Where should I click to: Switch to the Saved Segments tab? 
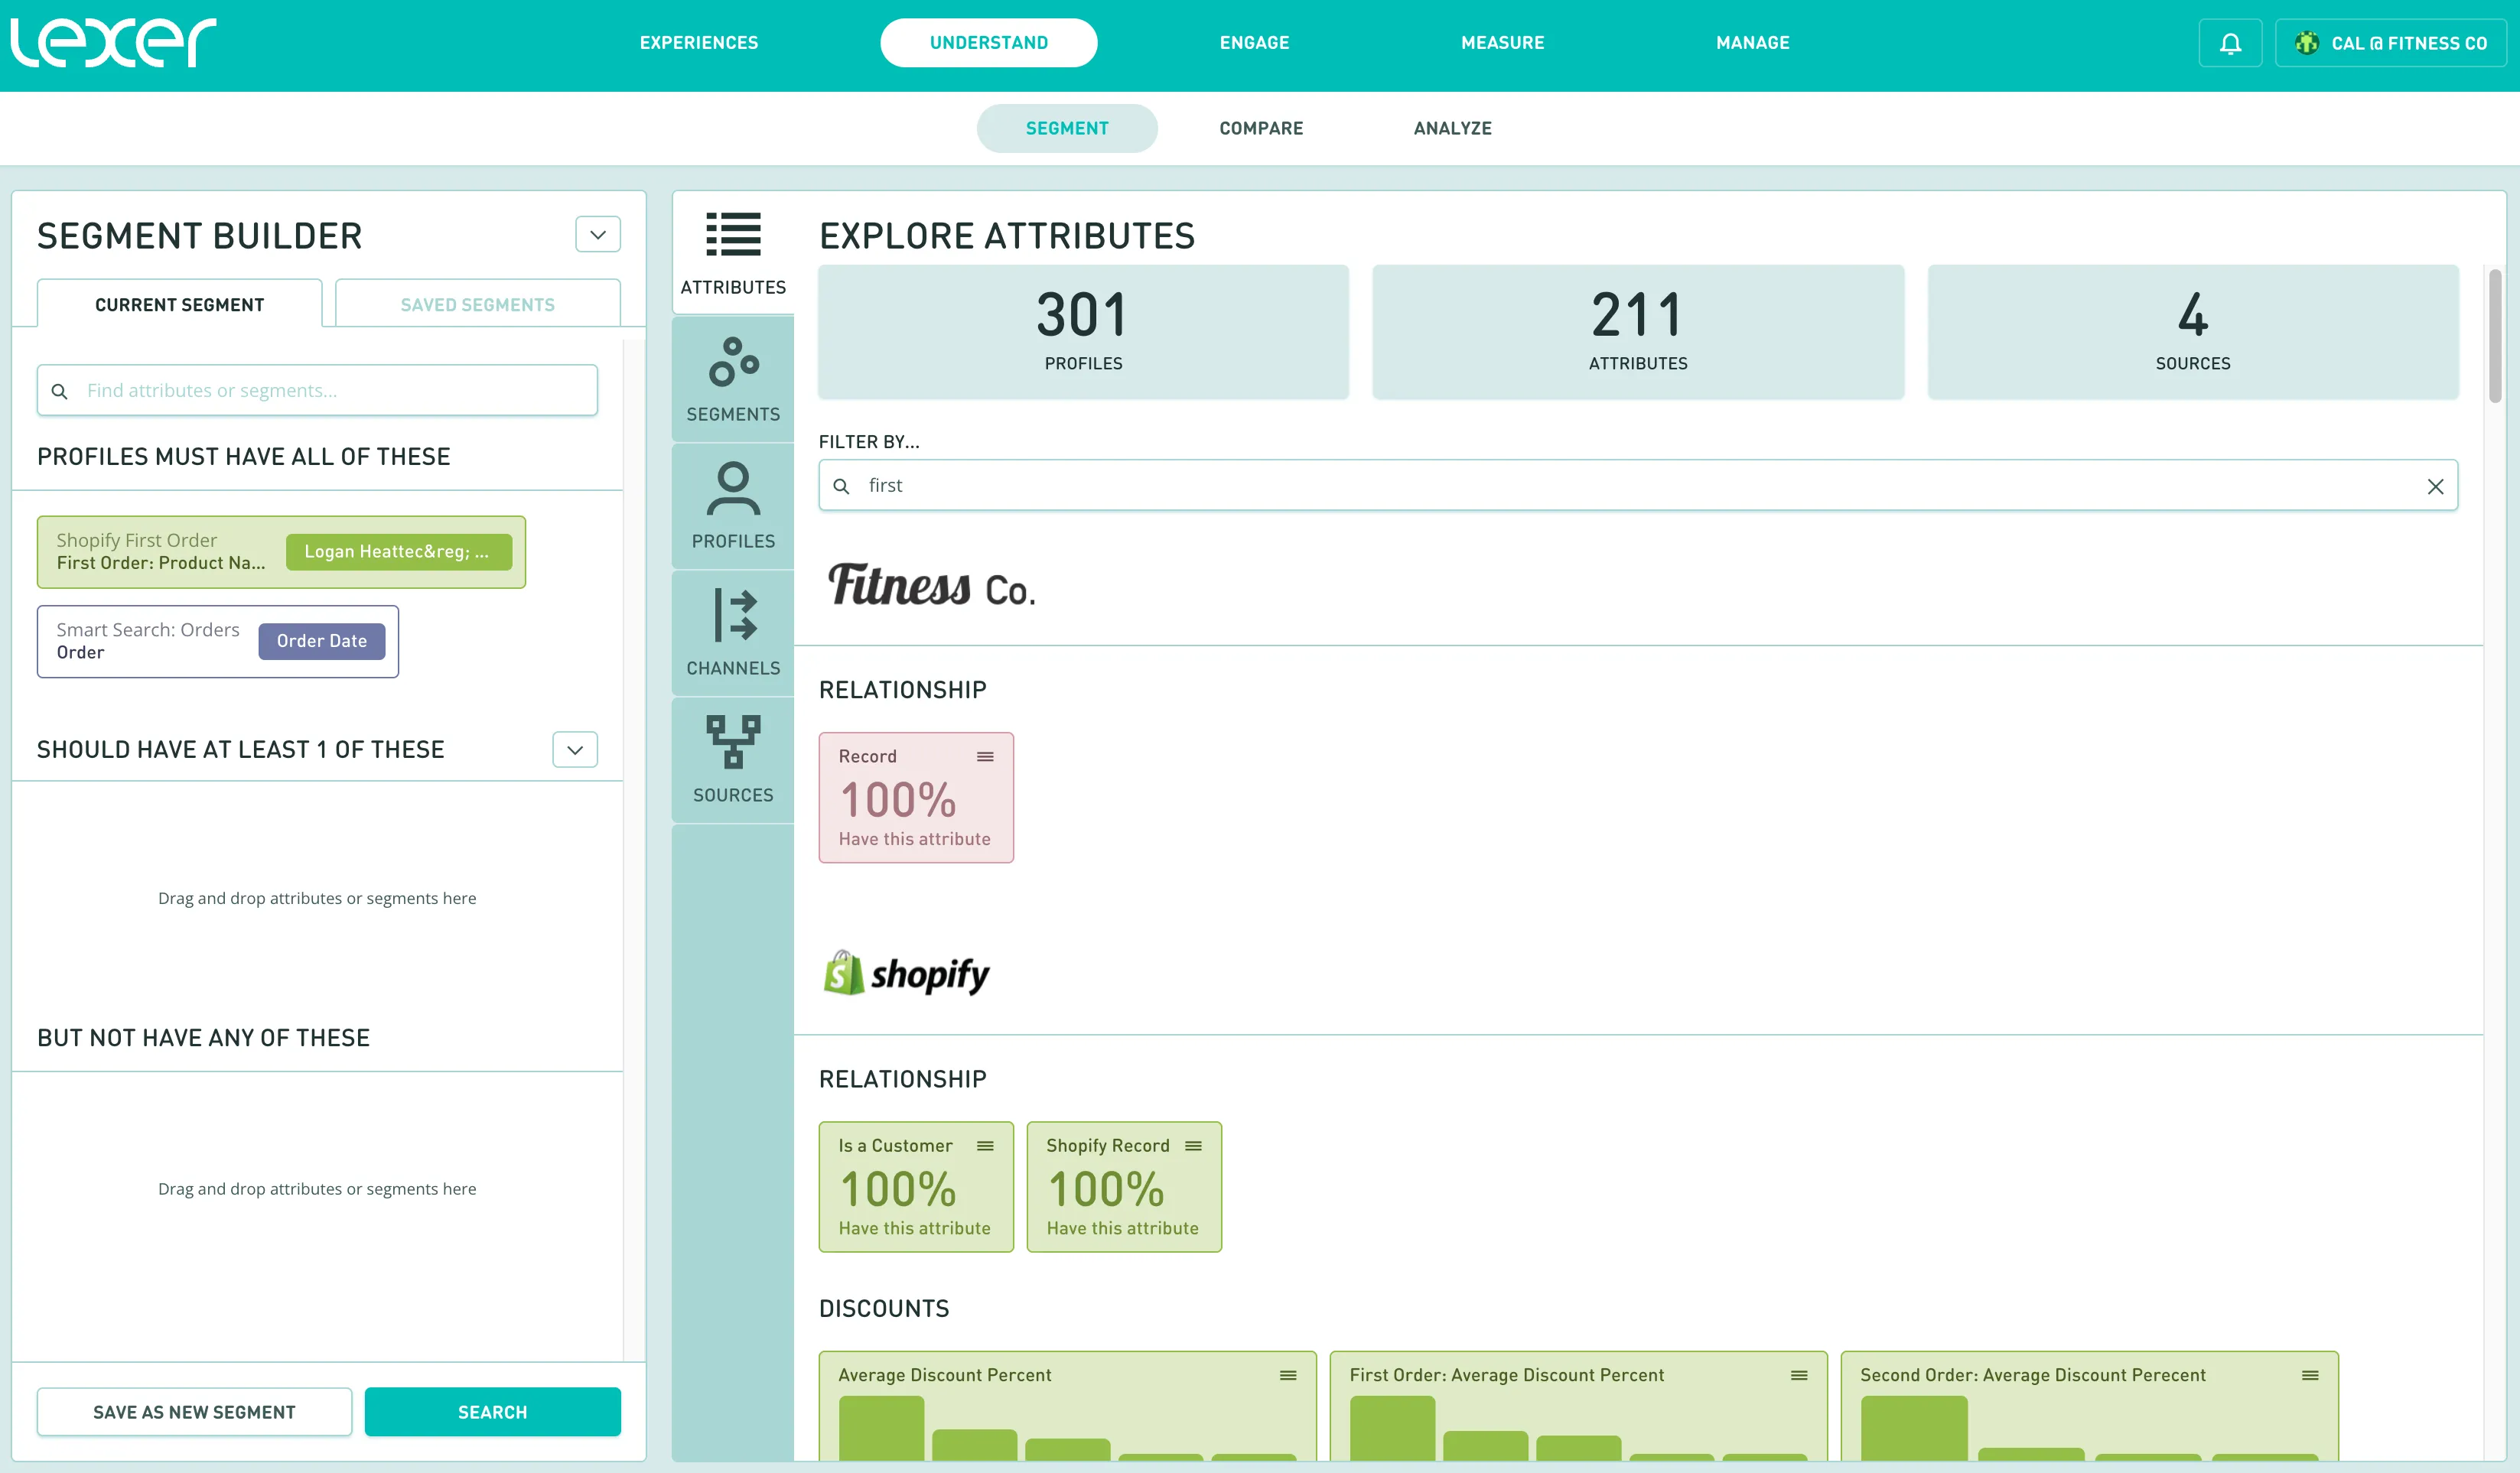point(477,305)
